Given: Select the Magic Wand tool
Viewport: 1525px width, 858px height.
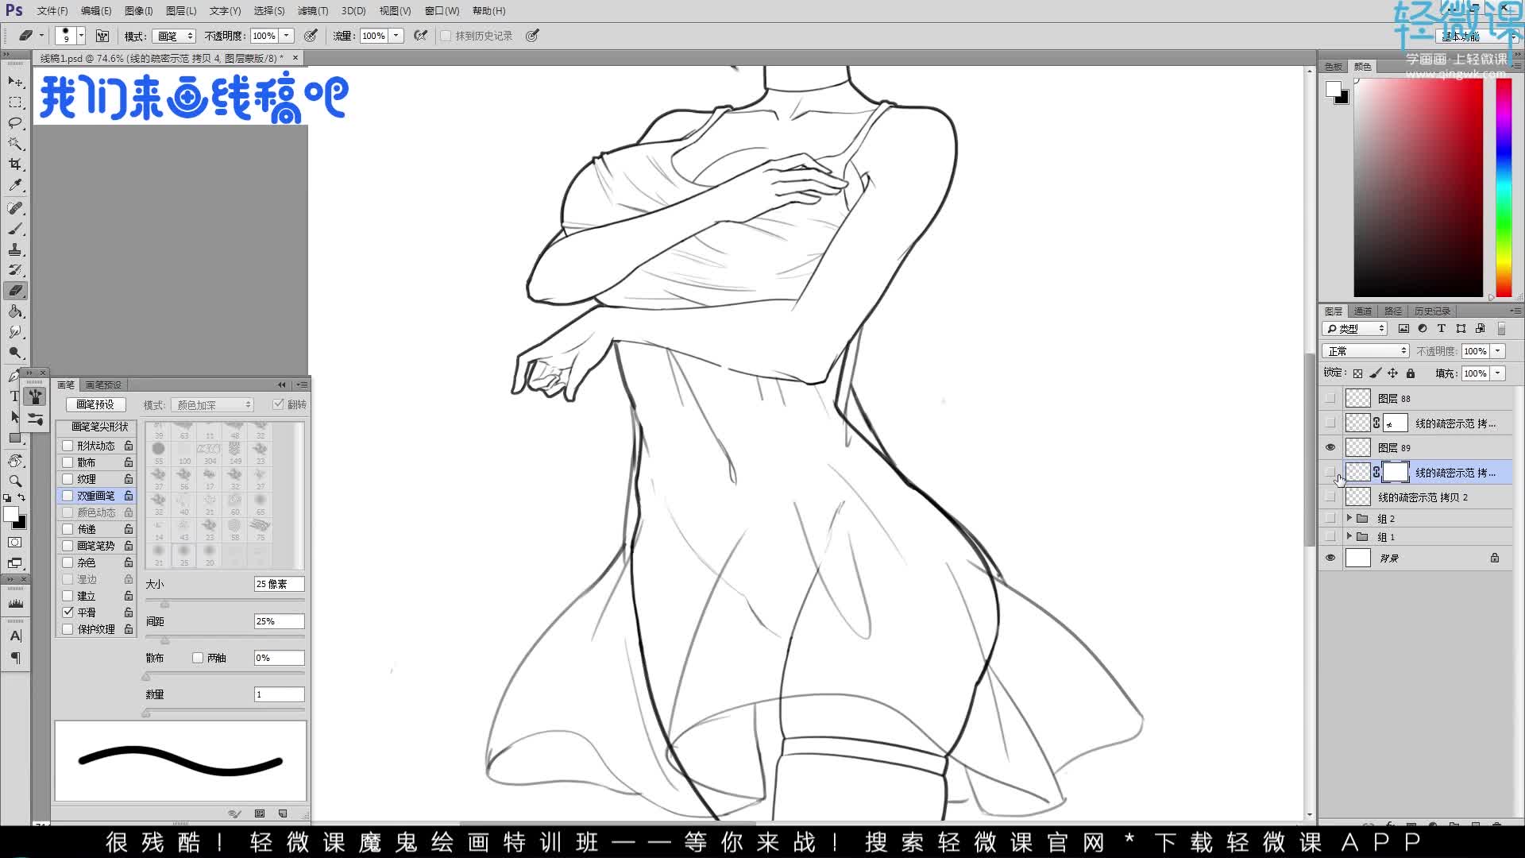Looking at the screenshot, I should [x=15, y=144].
